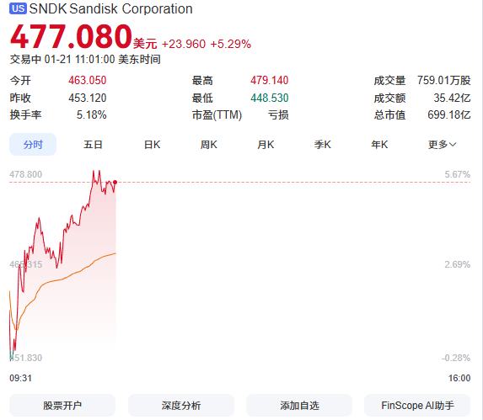Click the 总市值 value 699.18亿

tap(448, 115)
